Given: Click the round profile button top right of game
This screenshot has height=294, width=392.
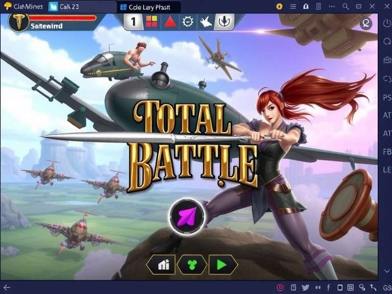Looking at the screenshot, I should 366,24.
